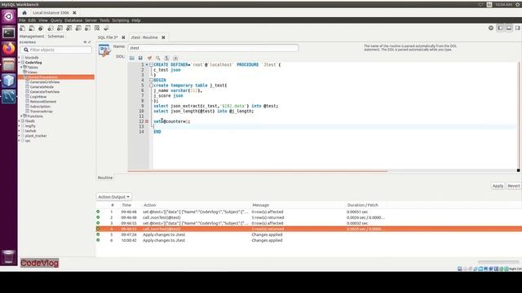Select the Routine tab below editor
Viewport: 522px width, 293px height.
pos(105,177)
